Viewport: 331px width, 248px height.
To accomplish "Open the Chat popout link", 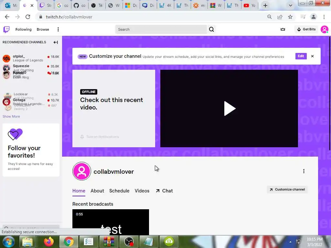I will coord(165,191).
